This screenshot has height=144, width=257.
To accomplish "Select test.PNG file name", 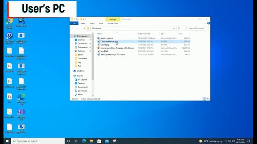I will 104,51.
